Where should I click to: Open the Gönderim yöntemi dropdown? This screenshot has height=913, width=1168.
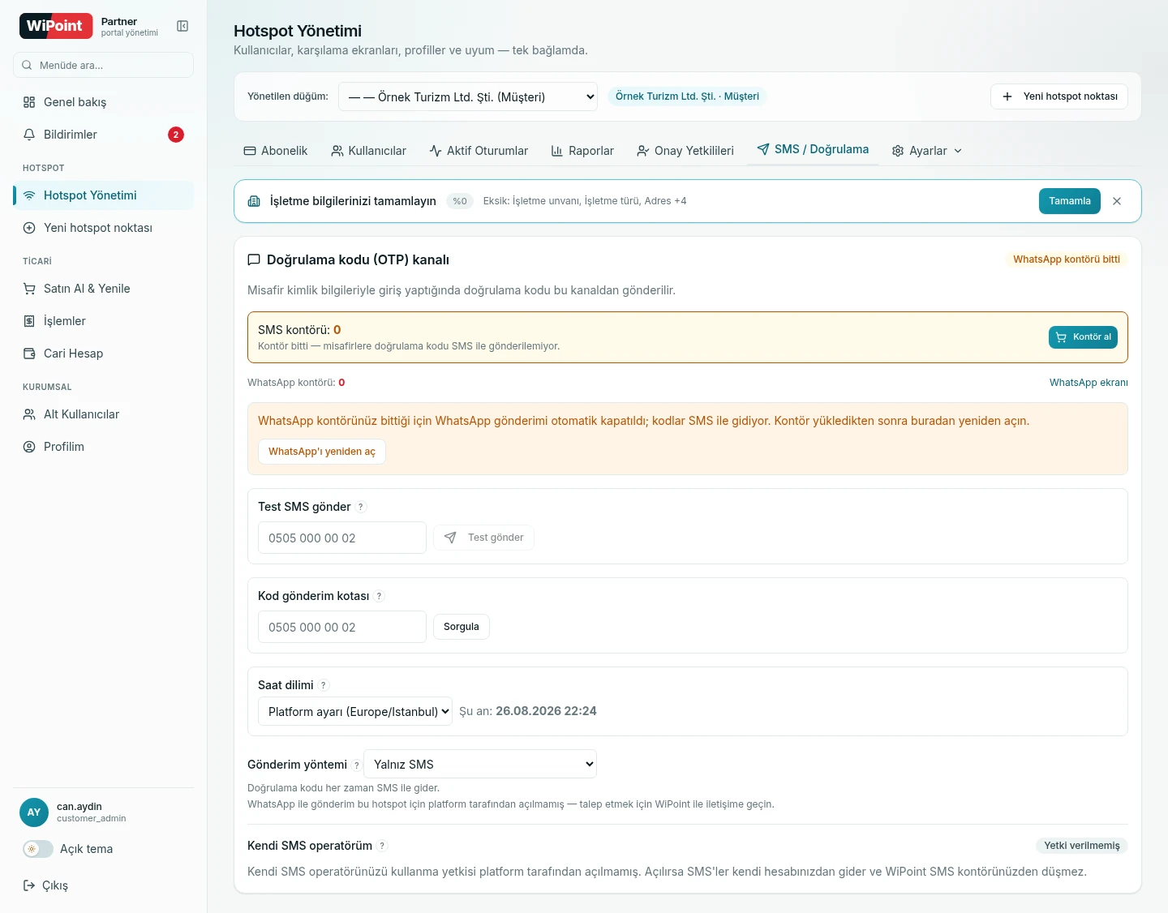pos(480,764)
